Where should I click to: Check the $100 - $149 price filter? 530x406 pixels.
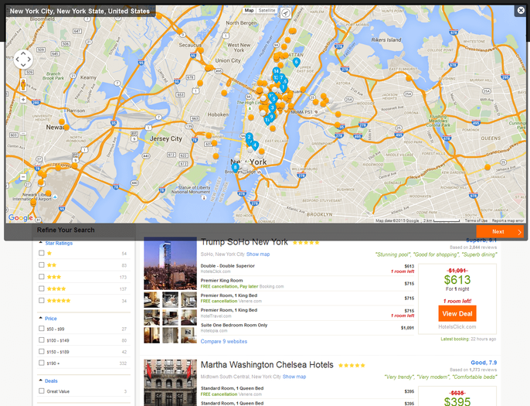point(41,340)
